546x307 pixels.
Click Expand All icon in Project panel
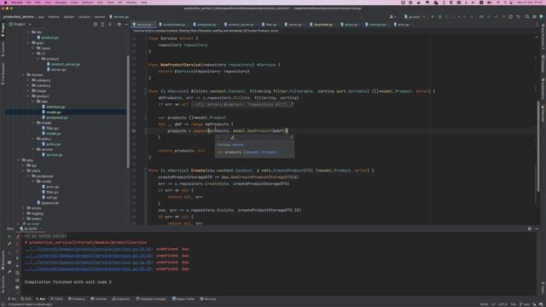[x=102, y=25]
